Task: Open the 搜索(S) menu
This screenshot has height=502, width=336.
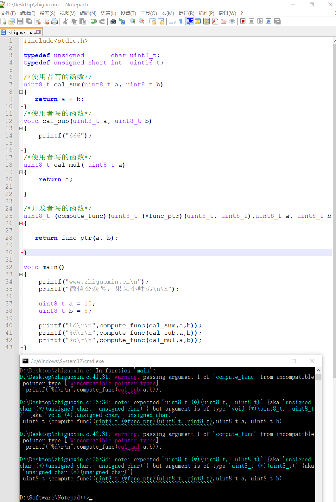Action: [x=48, y=13]
